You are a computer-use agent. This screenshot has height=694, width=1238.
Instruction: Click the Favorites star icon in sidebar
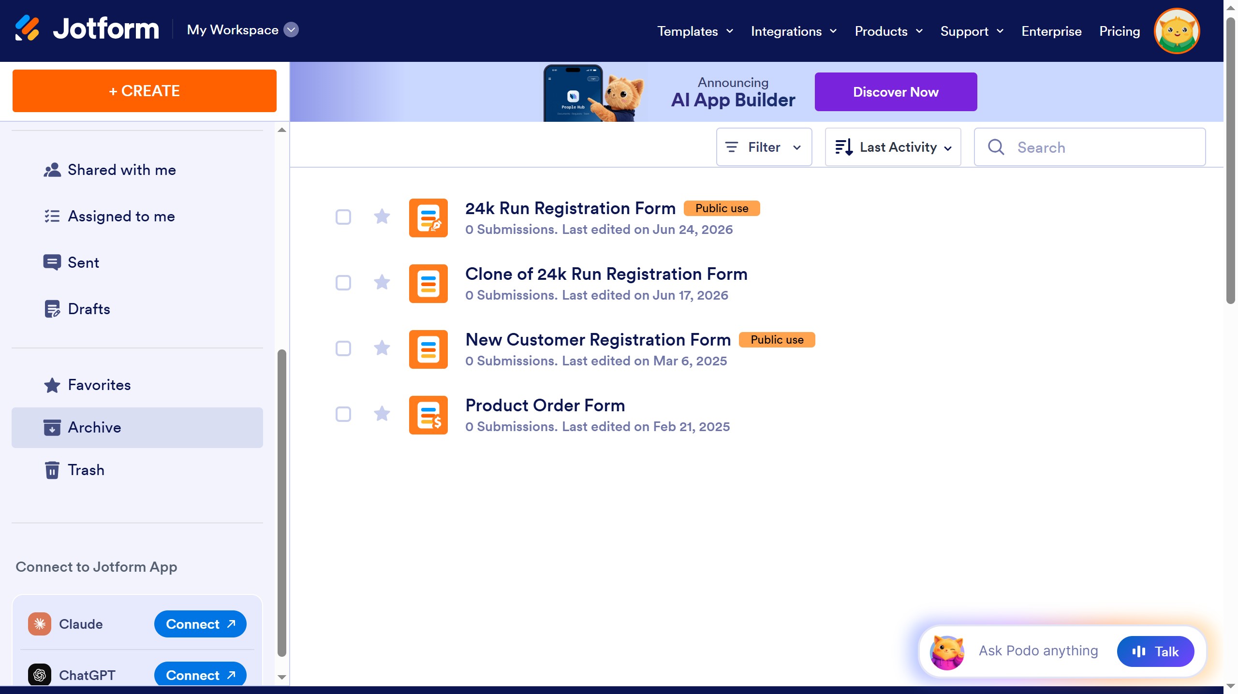click(52, 385)
